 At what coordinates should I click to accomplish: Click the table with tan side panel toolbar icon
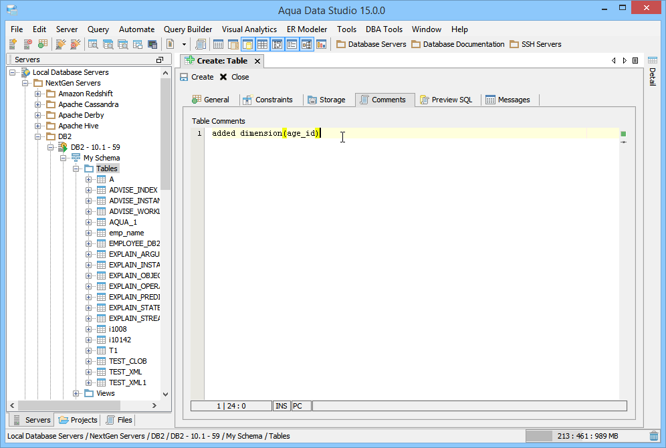(x=233, y=44)
